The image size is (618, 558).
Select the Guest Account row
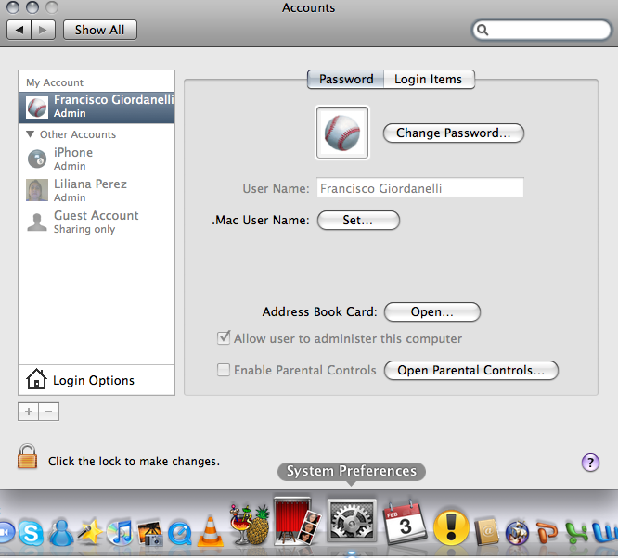tap(97, 222)
